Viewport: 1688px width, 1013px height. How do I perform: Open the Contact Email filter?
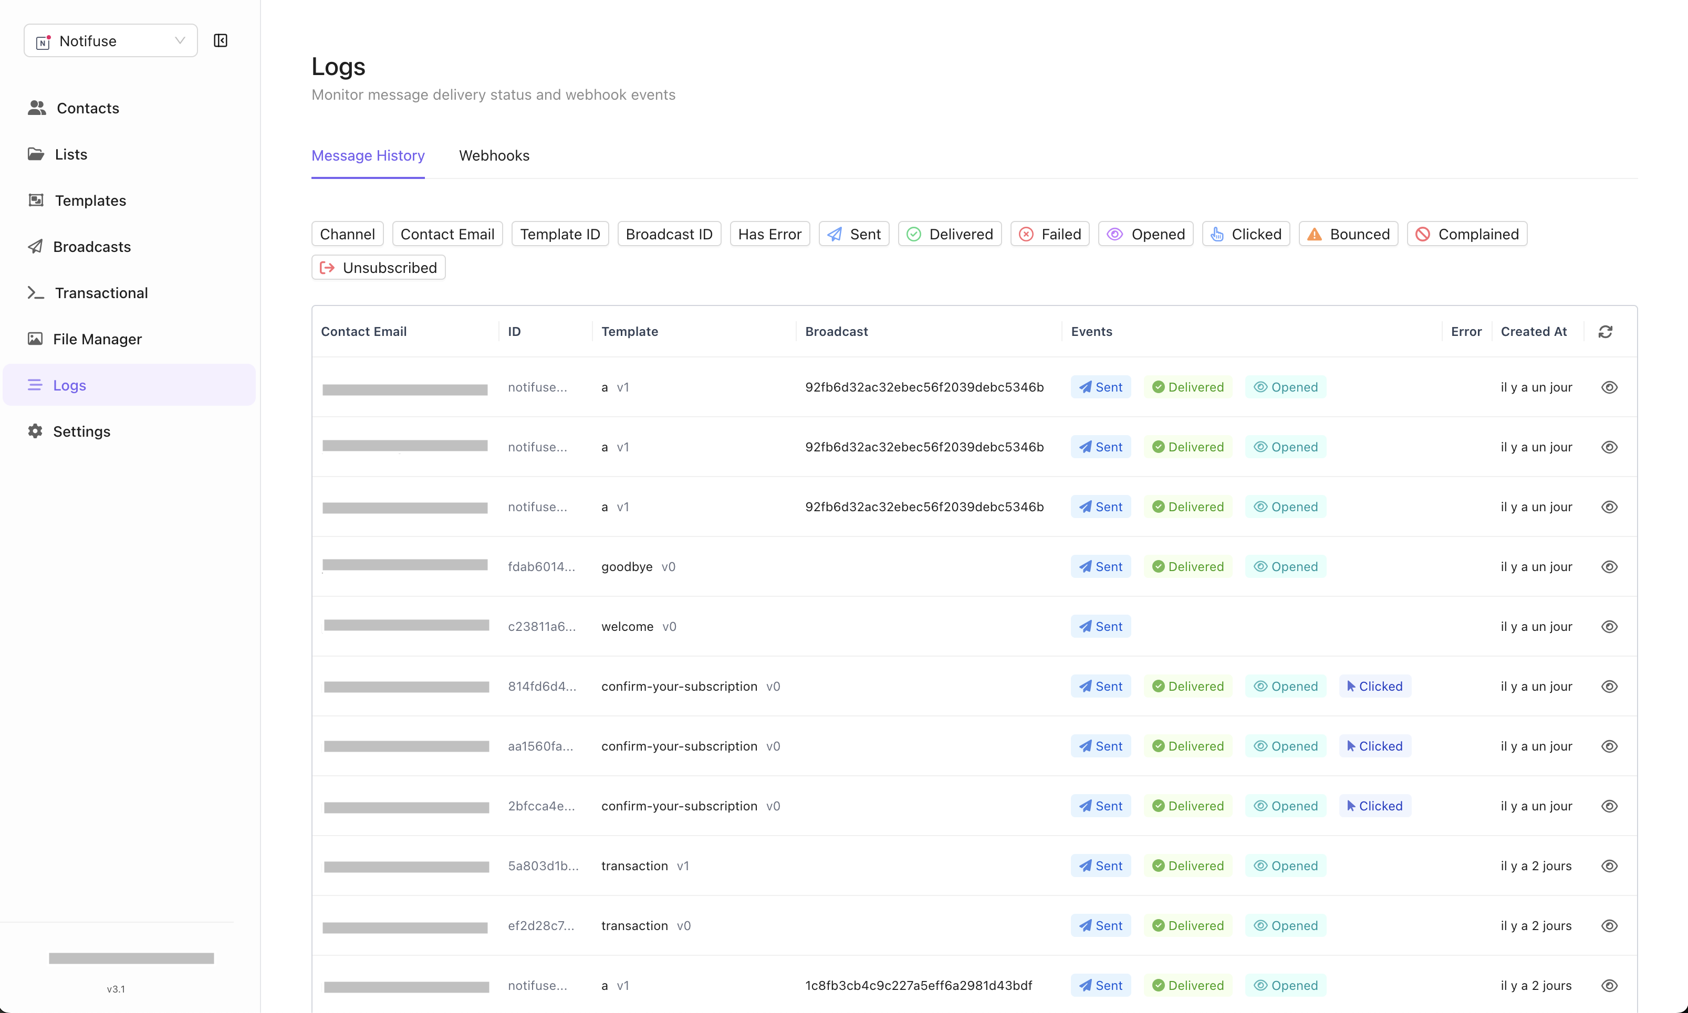click(x=447, y=234)
